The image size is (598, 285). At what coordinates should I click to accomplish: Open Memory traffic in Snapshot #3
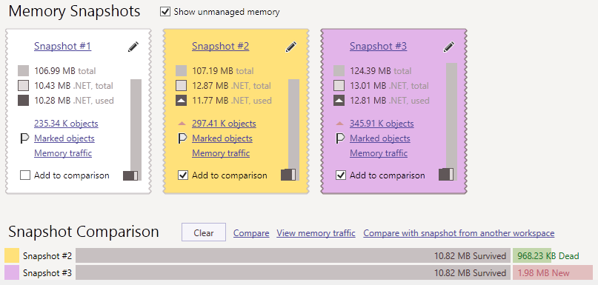379,153
